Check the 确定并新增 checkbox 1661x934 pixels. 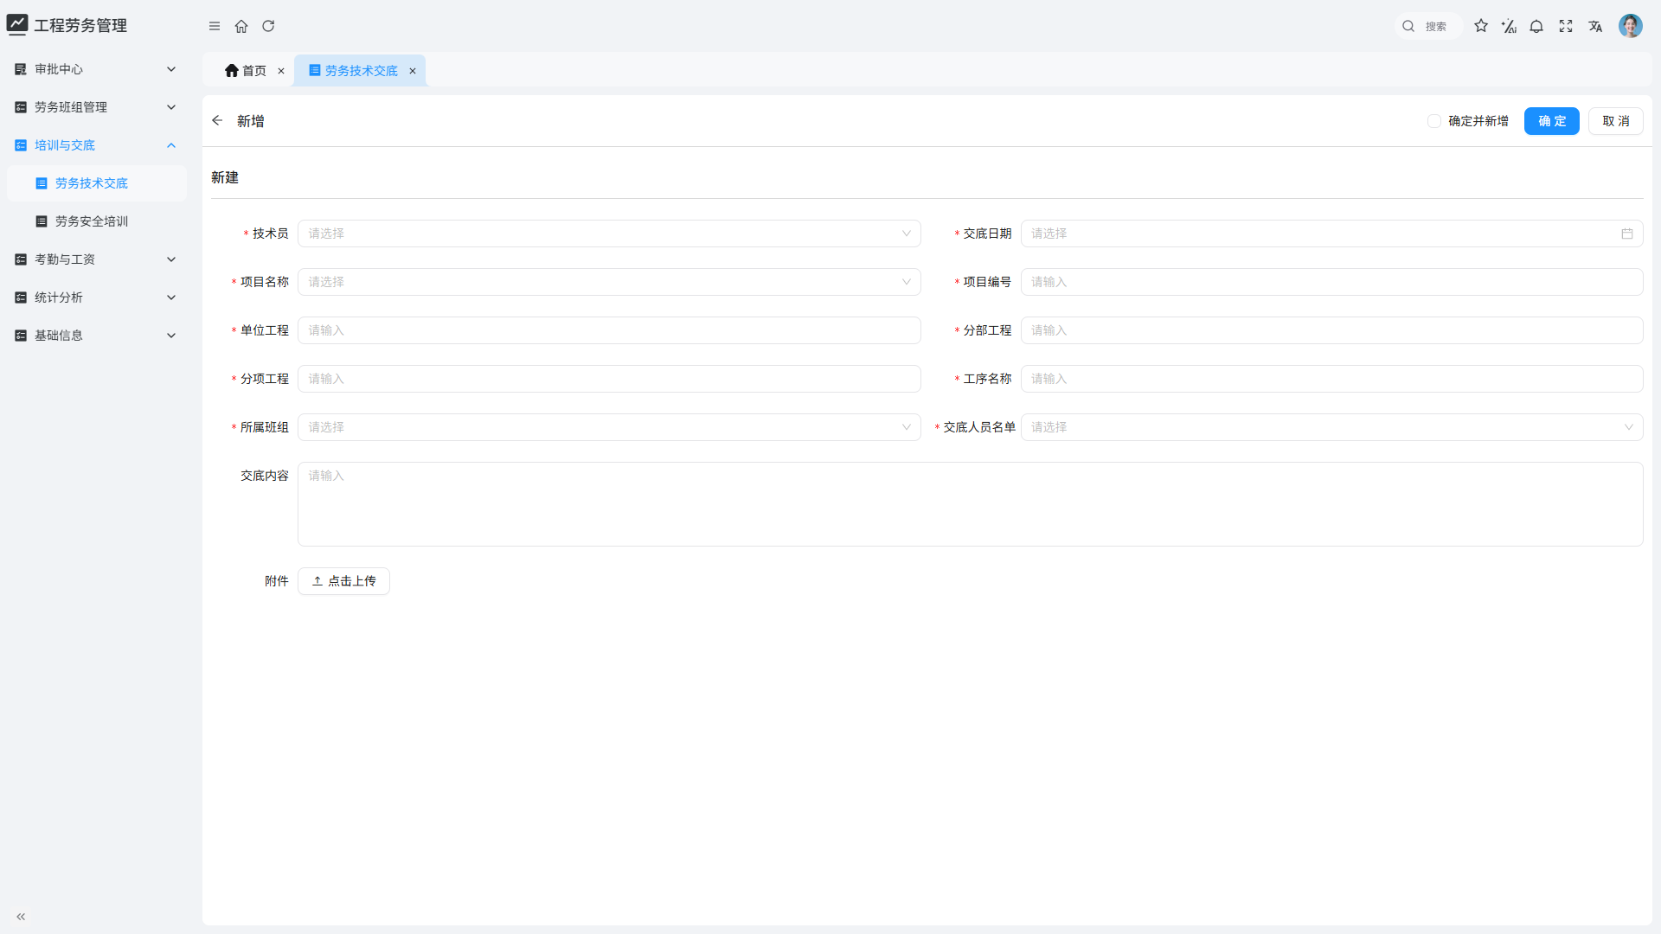[x=1434, y=121]
